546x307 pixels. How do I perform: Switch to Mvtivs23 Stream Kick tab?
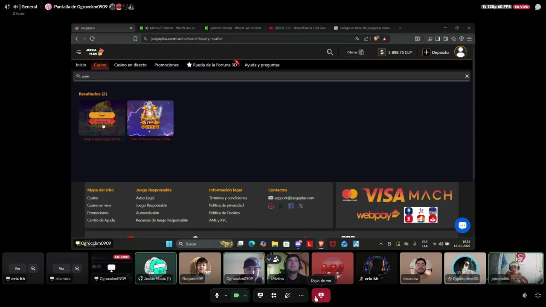168,28
